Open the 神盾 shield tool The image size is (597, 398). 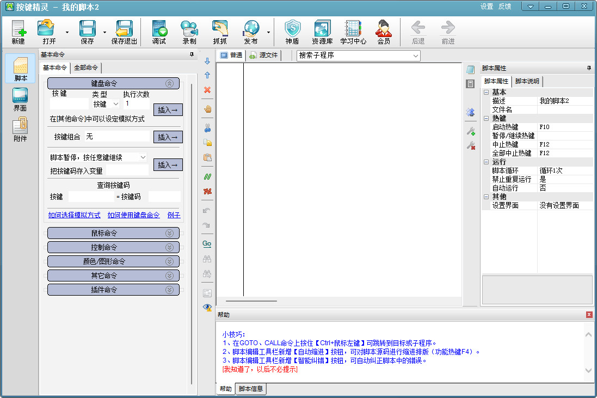click(x=292, y=32)
